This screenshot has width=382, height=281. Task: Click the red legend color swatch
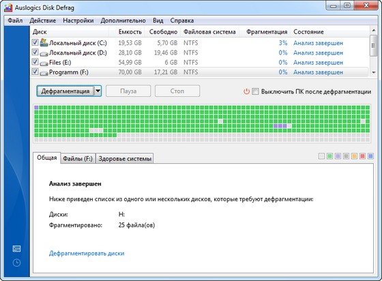tap(362, 156)
